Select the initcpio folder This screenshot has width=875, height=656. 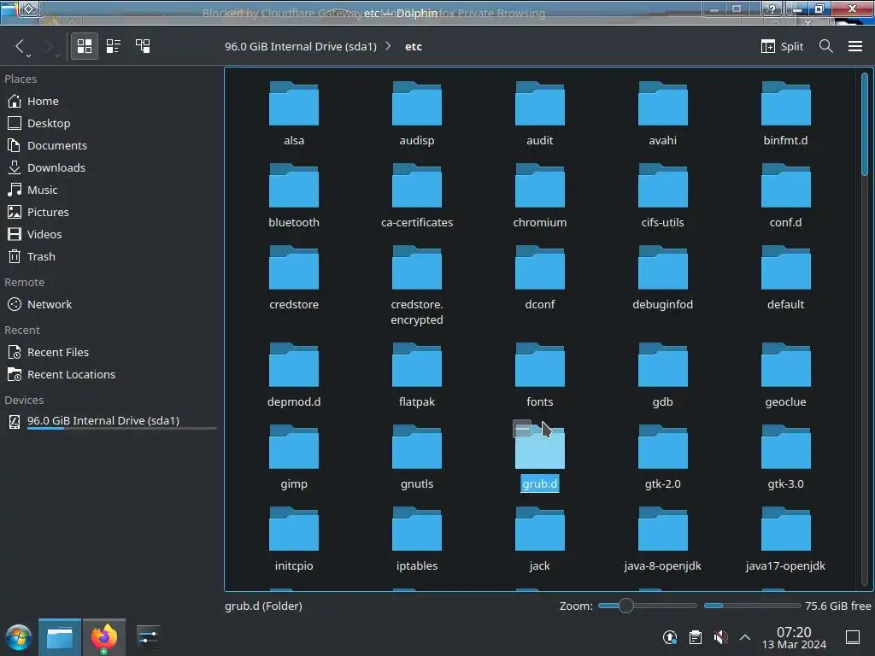tap(294, 540)
